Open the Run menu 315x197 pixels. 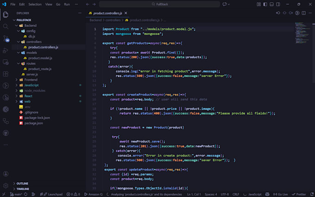tap(67, 4)
